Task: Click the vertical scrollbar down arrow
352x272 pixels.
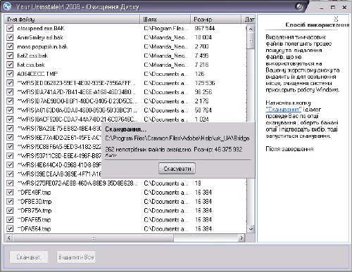Action: (x=251, y=229)
